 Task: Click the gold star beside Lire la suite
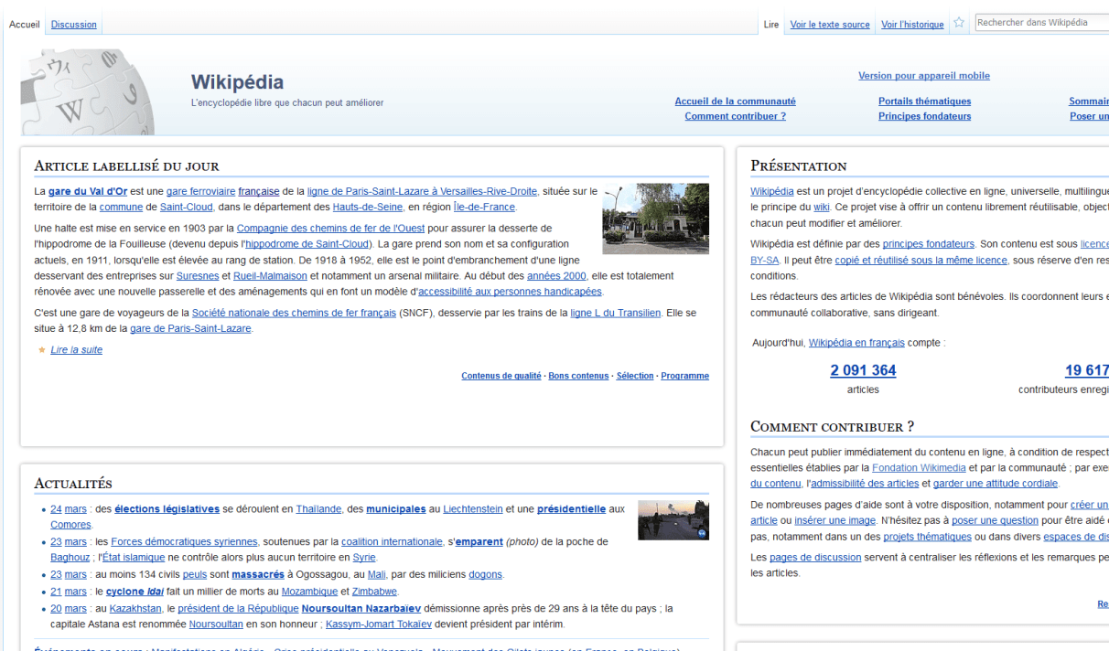40,349
